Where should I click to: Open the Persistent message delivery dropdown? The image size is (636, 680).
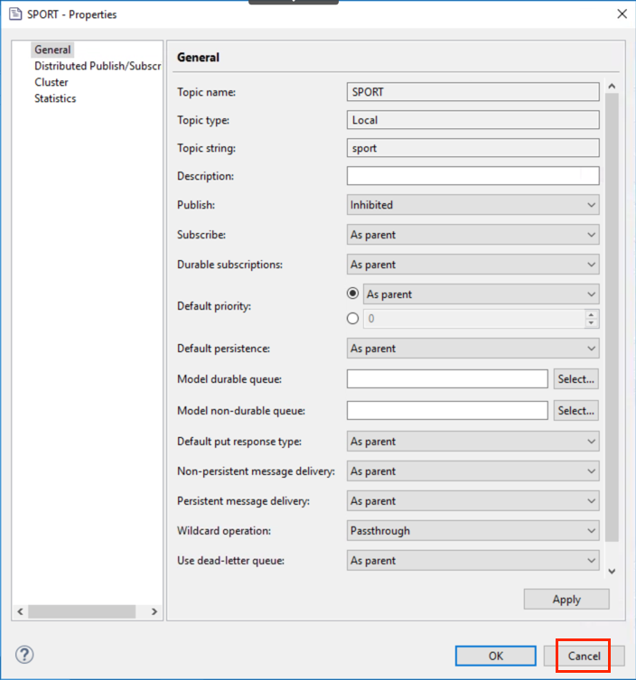click(472, 501)
